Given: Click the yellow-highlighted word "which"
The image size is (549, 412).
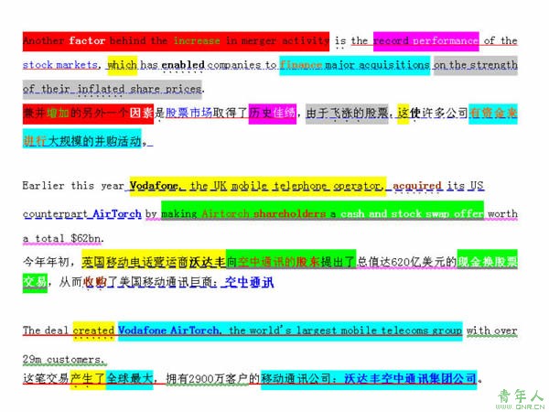Looking at the screenshot, I should (x=123, y=65).
